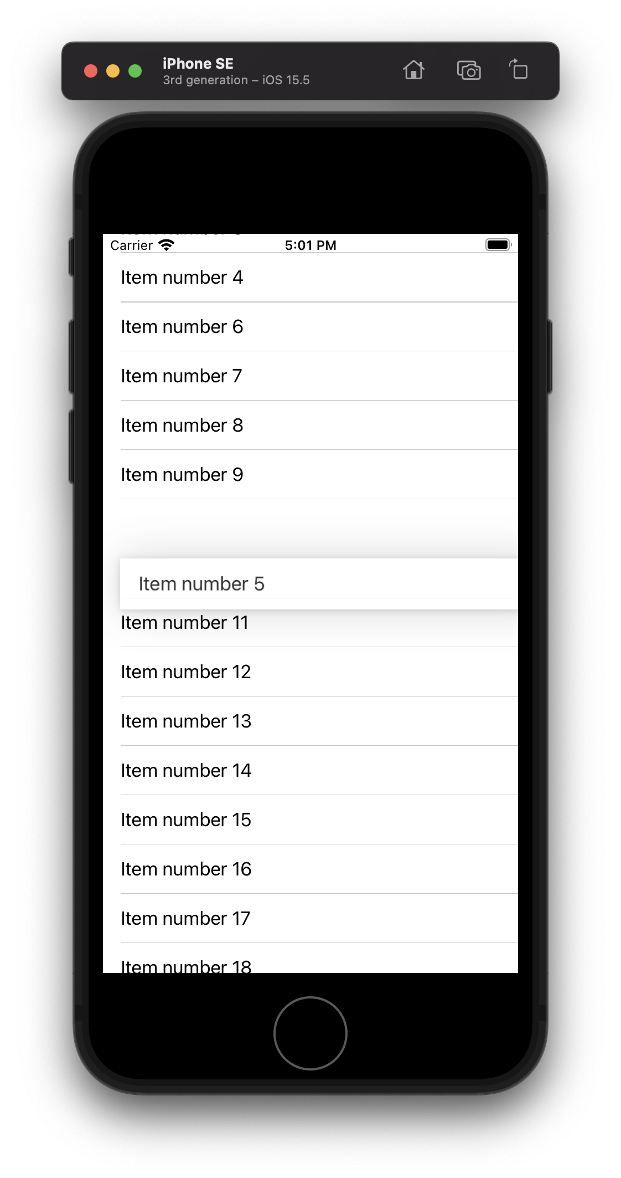This screenshot has height=1178, width=621.
Task: Click the yellow minimize window button
Action: (x=113, y=71)
